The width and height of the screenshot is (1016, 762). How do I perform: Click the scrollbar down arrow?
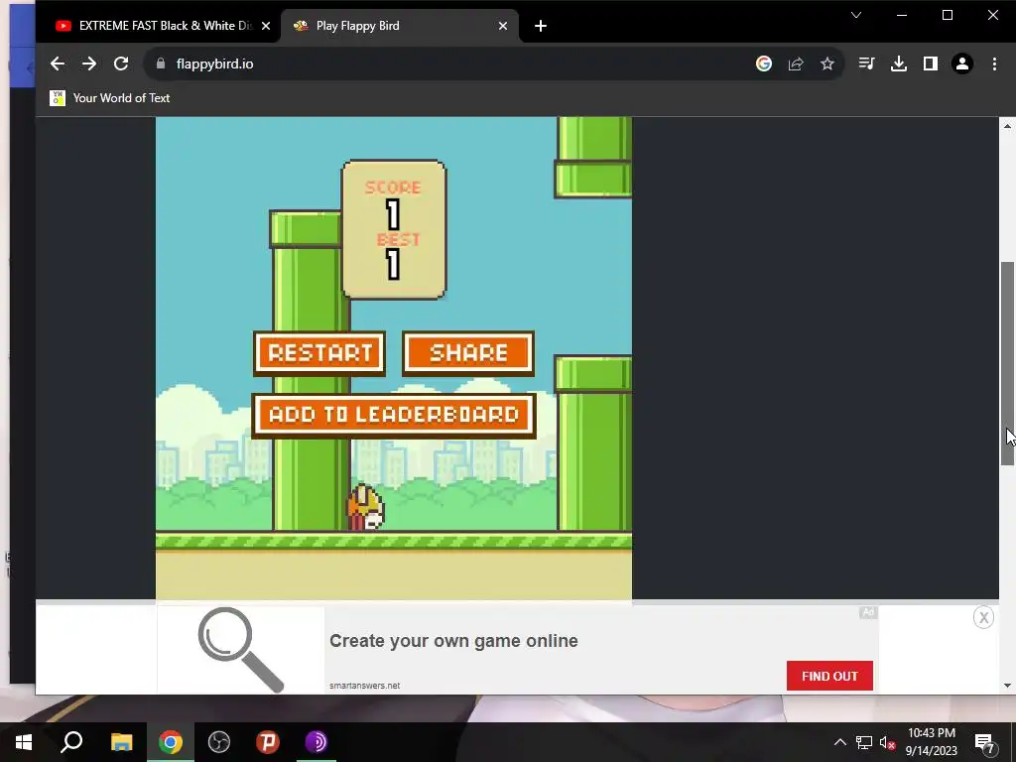[x=1007, y=686]
